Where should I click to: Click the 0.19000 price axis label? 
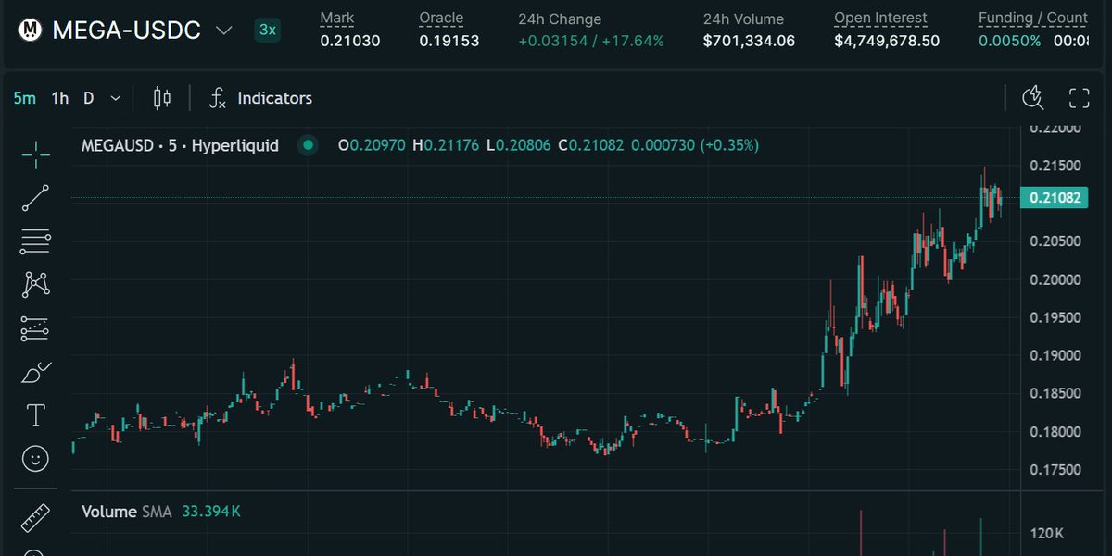pyautogui.click(x=1054, y=355)
